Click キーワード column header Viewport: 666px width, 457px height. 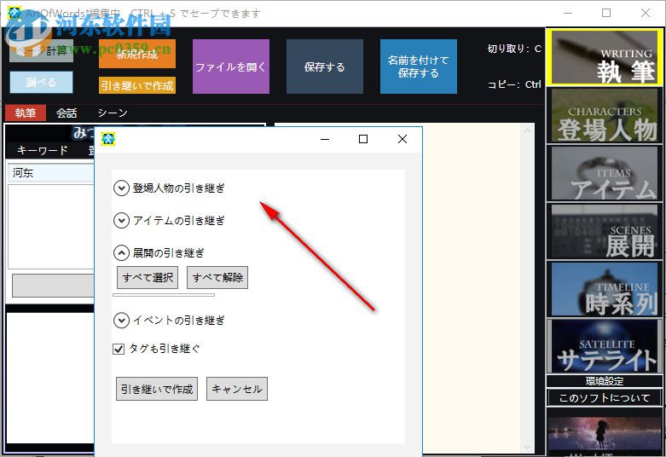pyautogui.click(x=43, y=150)
